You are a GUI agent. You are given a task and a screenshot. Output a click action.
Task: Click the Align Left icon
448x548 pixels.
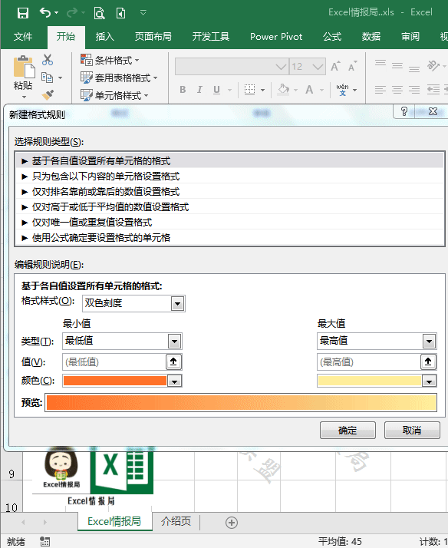(x=380, y=90)
